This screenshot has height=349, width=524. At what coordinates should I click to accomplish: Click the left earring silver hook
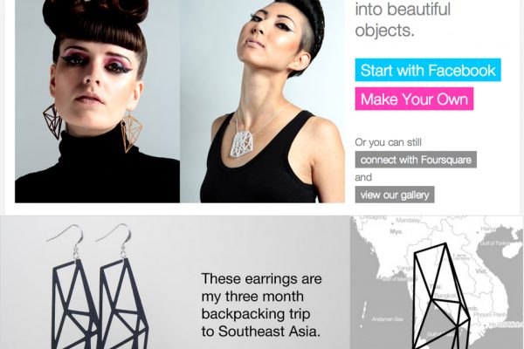pyautogui.click(x=66, y=238)
